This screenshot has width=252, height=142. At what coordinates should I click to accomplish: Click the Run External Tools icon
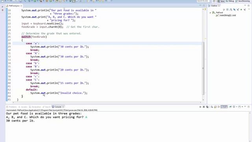(41, 1)
